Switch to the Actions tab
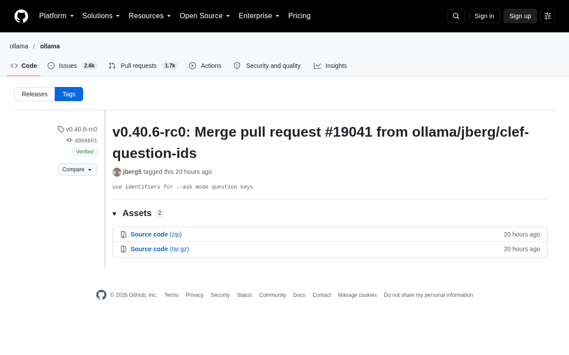Viewport: 569px width, 355px height. coord(205,66)
